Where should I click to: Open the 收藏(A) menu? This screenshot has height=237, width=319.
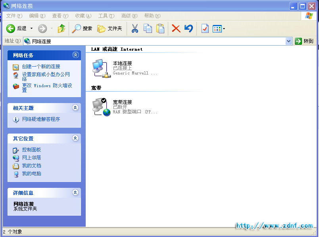click(83, 16)
